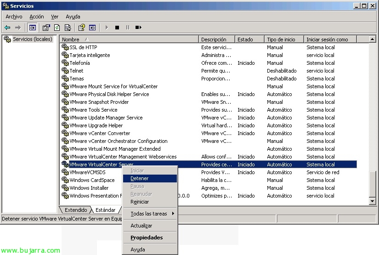Screen dimensions: 379x255
Task: Click the gear icon of VMwareVCMSDS
Action: 65,172
